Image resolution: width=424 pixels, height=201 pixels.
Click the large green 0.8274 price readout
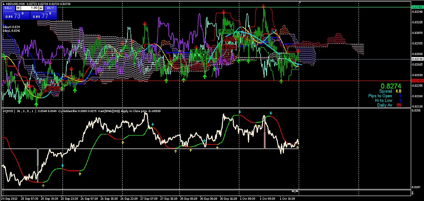[391, 86]
